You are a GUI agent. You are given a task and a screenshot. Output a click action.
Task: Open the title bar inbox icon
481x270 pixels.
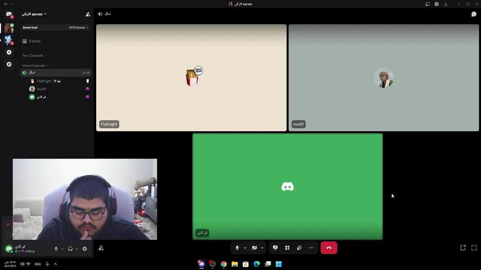pyautogui.click(x=428, y=4)
